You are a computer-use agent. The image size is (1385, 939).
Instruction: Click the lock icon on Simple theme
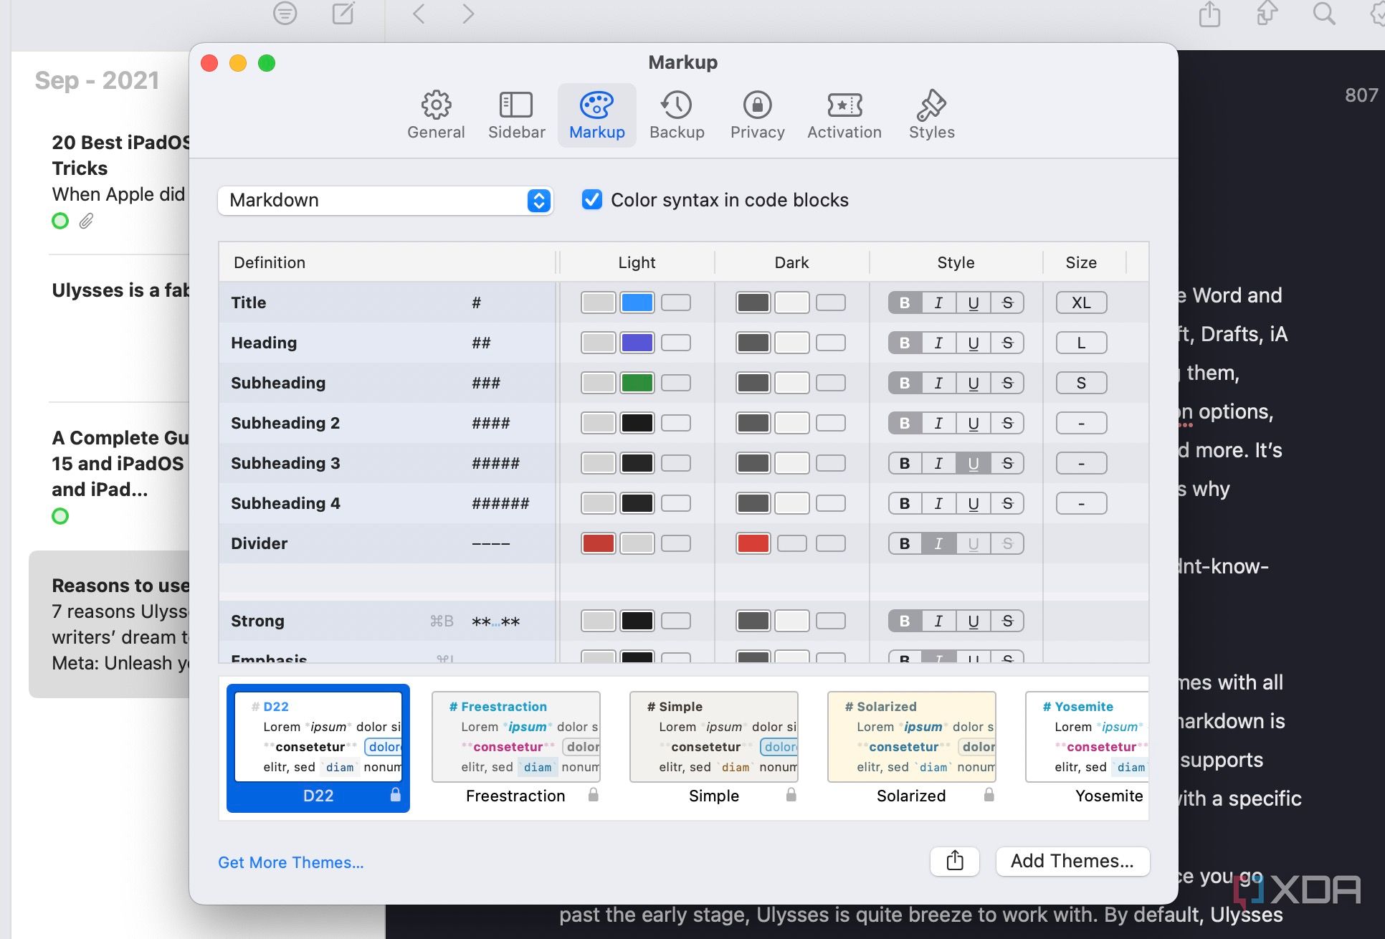791,795
